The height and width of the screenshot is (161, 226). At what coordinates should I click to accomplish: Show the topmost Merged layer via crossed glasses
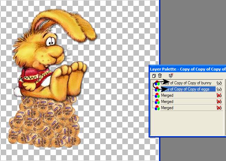[219, 95]
